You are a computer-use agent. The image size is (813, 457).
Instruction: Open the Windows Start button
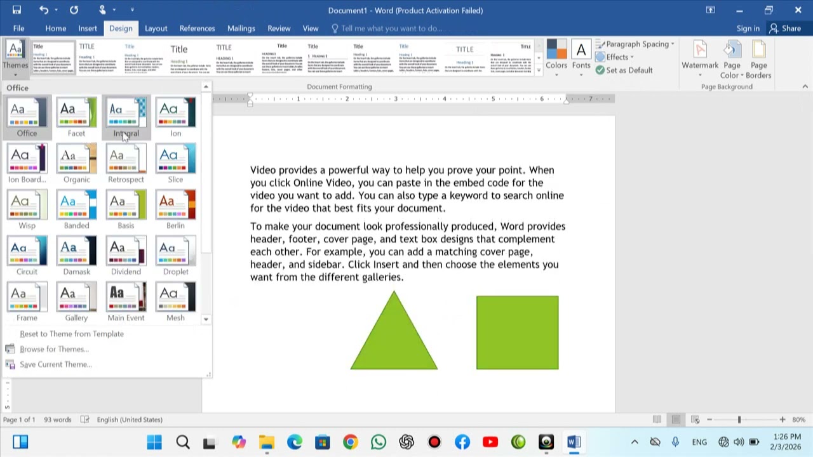coord(154,442)
